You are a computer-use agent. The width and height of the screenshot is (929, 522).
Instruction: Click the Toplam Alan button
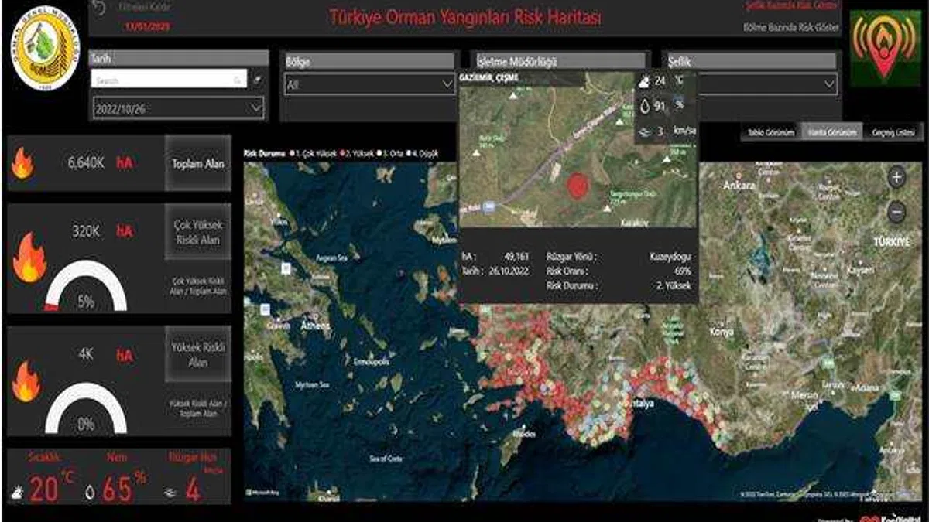click(x=198, y=163)
